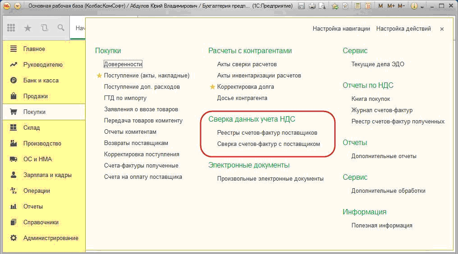Click the M+ memory button
The width and height of the screenshot is (458, 254).
[391, 6]
